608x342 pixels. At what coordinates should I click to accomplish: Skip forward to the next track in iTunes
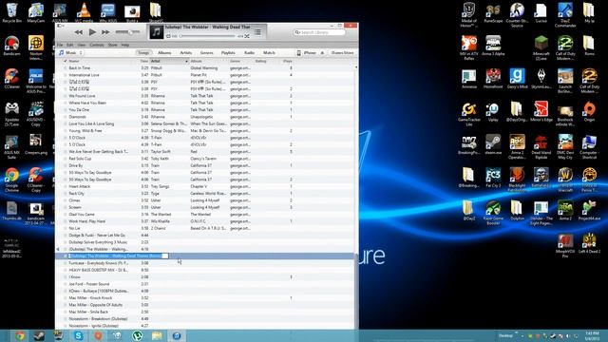tap(105, 32)
